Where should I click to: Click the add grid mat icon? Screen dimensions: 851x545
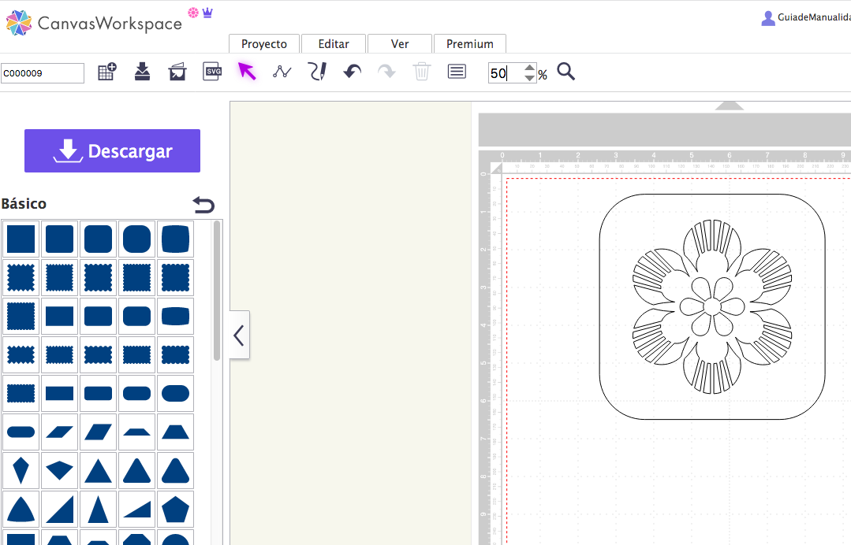(x=106, y=72)
